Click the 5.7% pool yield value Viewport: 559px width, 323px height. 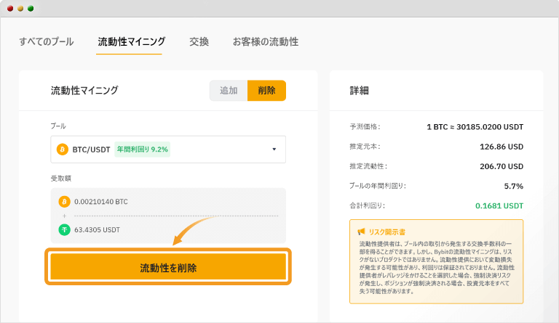pyautogui.click(x=513, y=186)
